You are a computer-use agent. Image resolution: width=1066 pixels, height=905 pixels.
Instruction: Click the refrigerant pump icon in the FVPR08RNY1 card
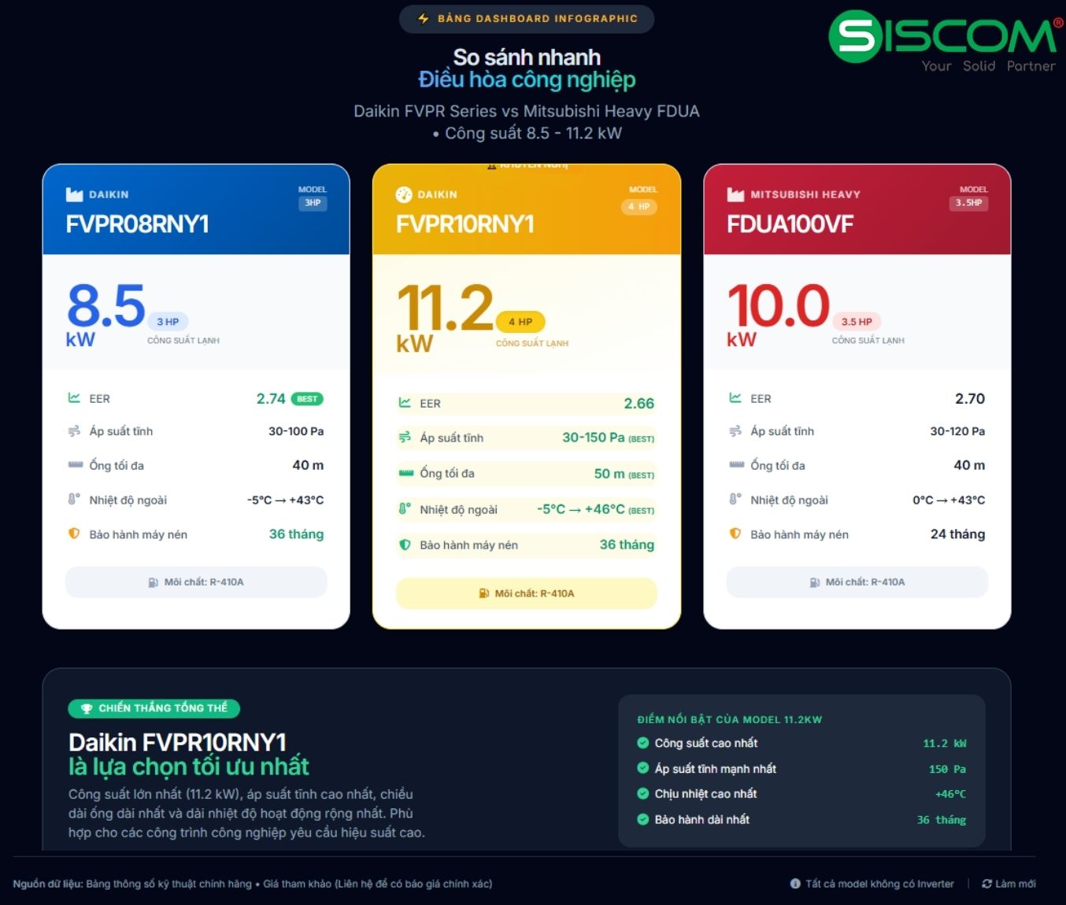point(154,582)
